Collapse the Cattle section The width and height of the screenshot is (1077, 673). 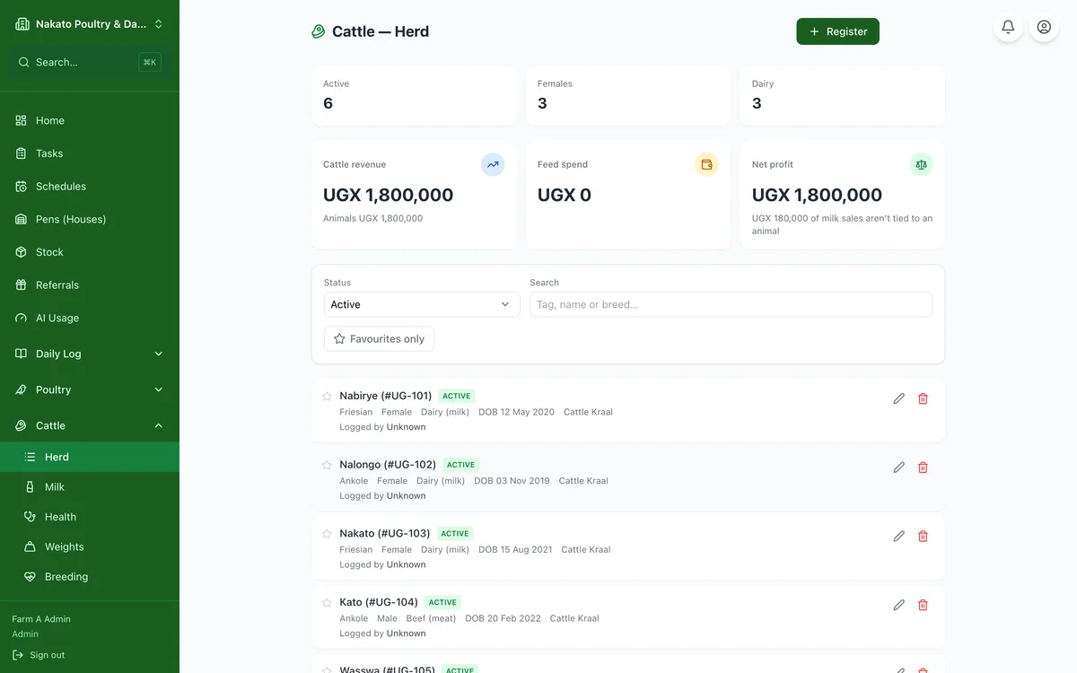[x=90, y=425]
